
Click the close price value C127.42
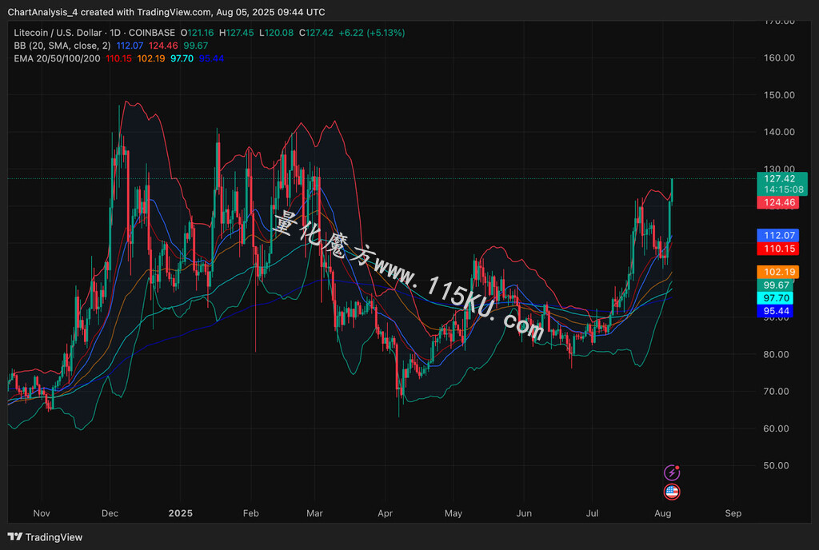coord(316,33)
